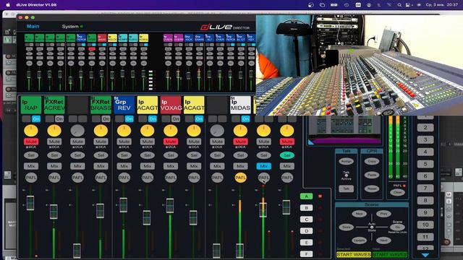The image size is (463, 260).
Task: Select fader layer C
Action: 306,220
